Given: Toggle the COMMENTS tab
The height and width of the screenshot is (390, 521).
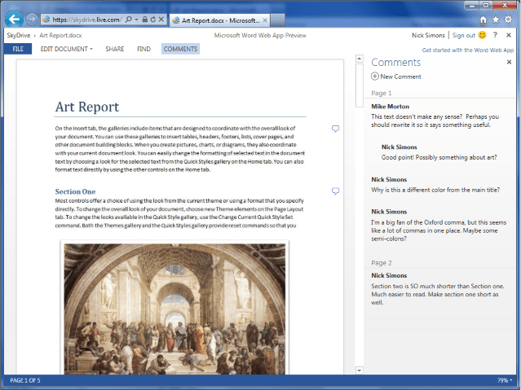Looking at the screenshot, I should [180, 49].
